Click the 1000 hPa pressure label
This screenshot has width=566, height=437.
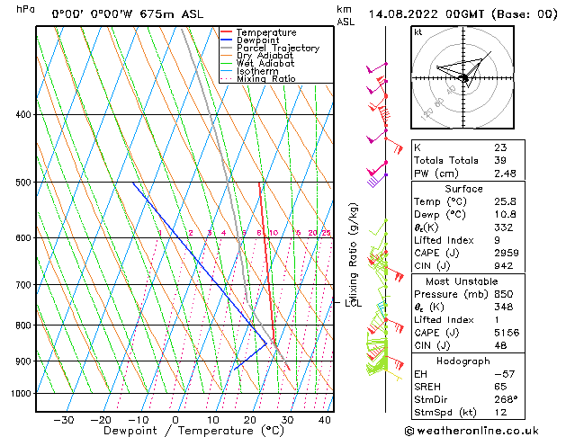[22, 393]
